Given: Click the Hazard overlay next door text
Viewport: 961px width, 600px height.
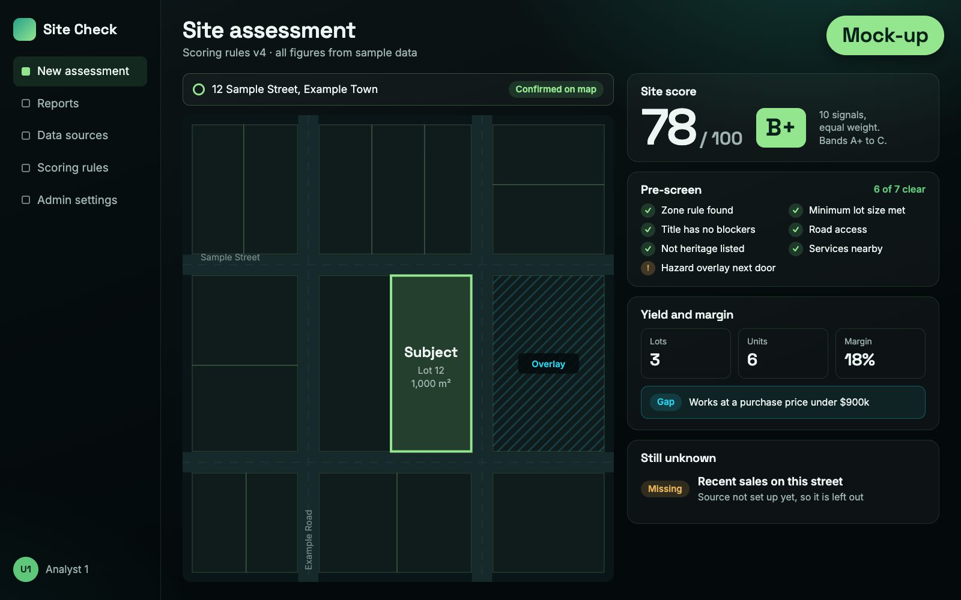Looking at the screenshot, I should click(x=718, y=268).
